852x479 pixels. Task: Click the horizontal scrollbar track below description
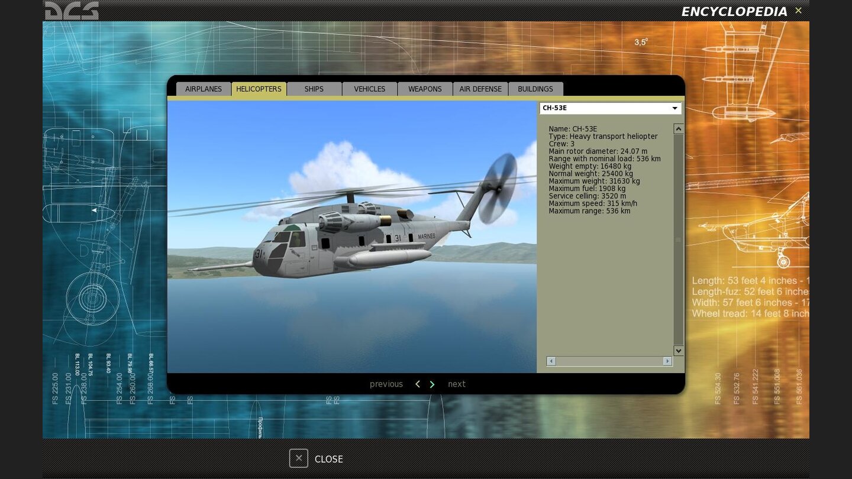(x=609, y=361)
